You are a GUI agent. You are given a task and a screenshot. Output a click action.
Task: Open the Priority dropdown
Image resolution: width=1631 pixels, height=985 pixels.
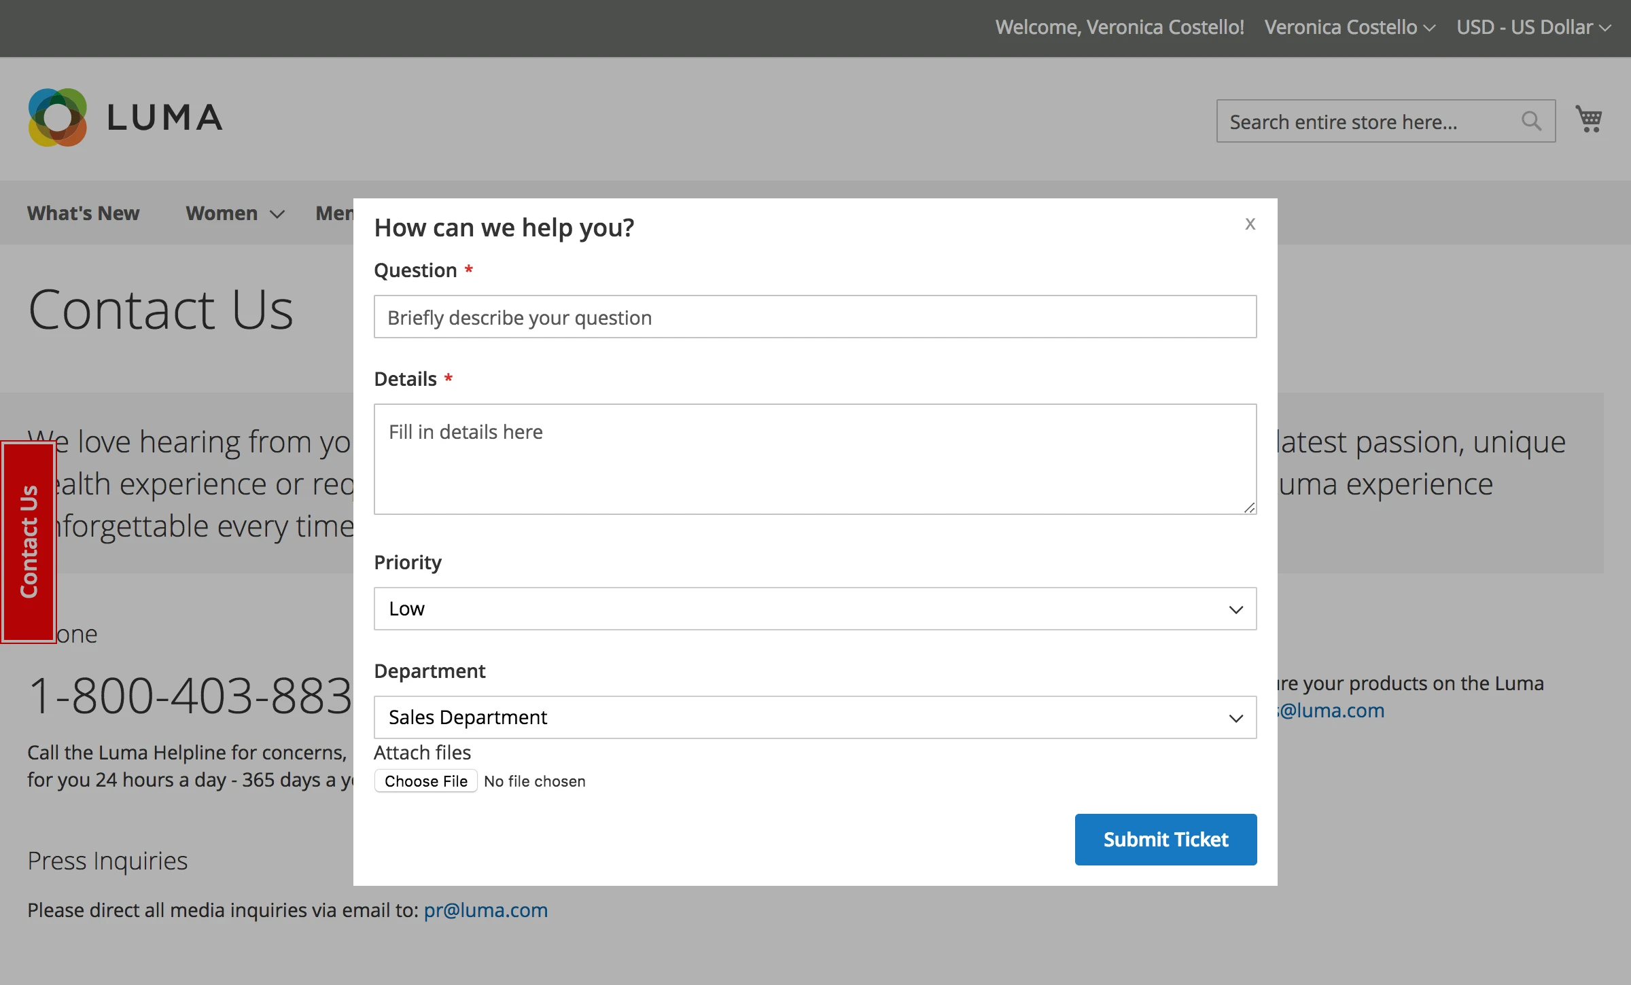[815, 609]
